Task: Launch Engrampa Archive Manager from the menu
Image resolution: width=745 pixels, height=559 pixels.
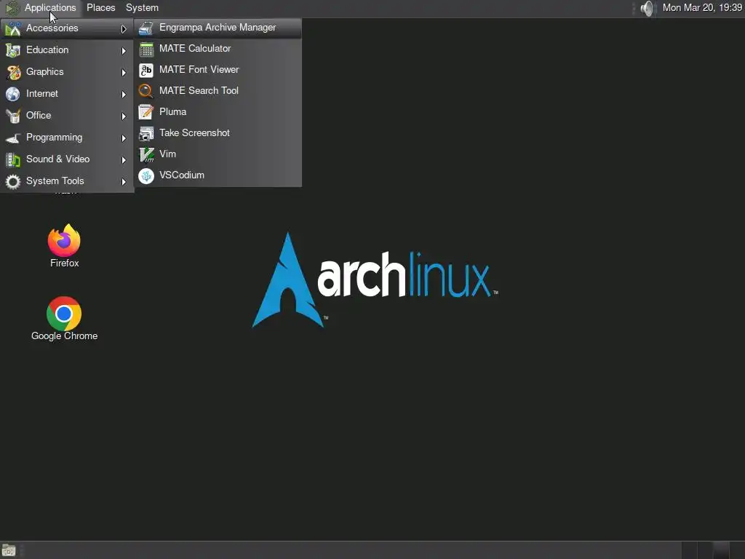Action: tap(218, 28)
